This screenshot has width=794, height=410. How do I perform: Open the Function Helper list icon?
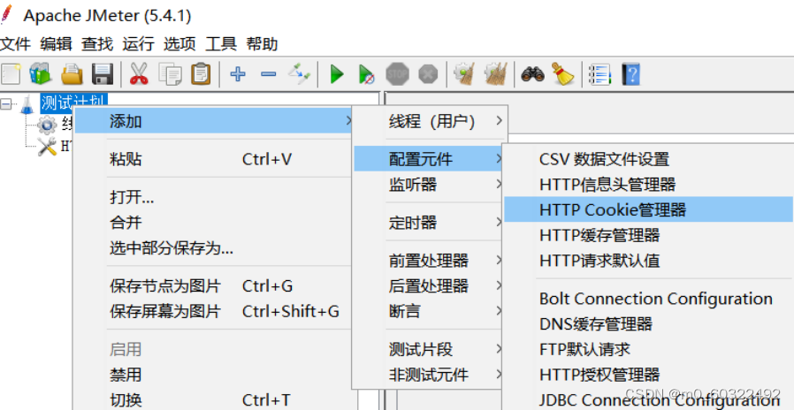pos(600,74)
